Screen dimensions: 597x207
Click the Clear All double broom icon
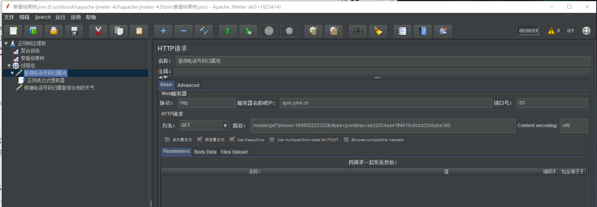(x=333, y=31)
